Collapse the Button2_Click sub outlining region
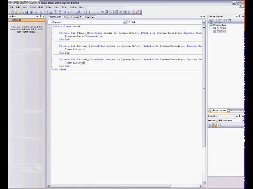Screen dimensions: 253x189 52,59
